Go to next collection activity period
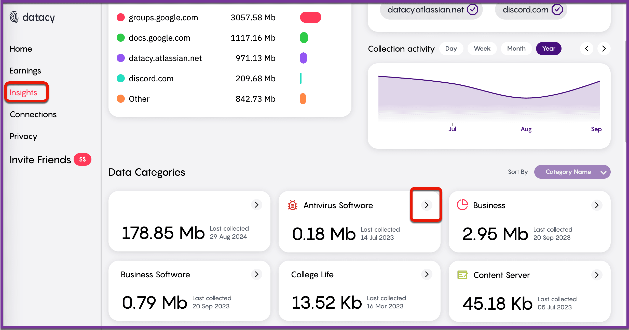 click(x=604, y=49)
